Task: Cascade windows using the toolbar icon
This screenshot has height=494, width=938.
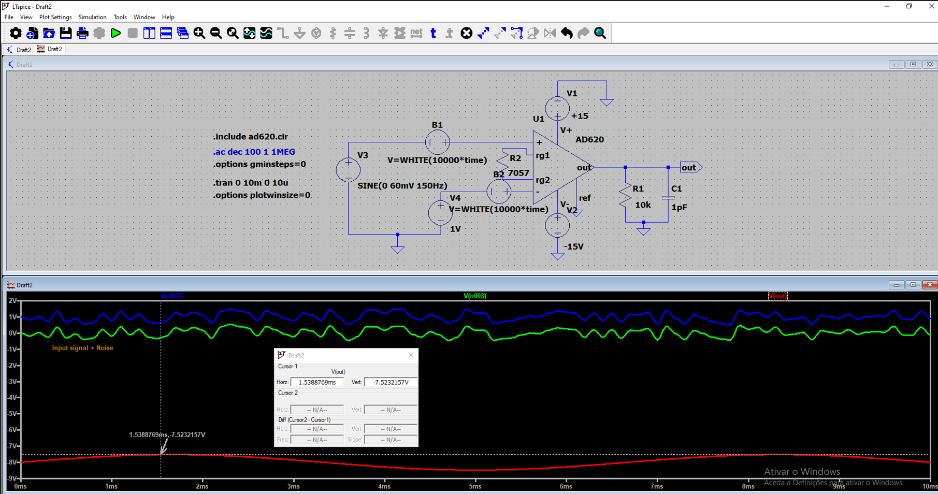Action: [x=182, y=33]
